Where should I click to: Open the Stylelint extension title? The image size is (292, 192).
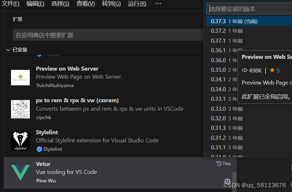47,132
